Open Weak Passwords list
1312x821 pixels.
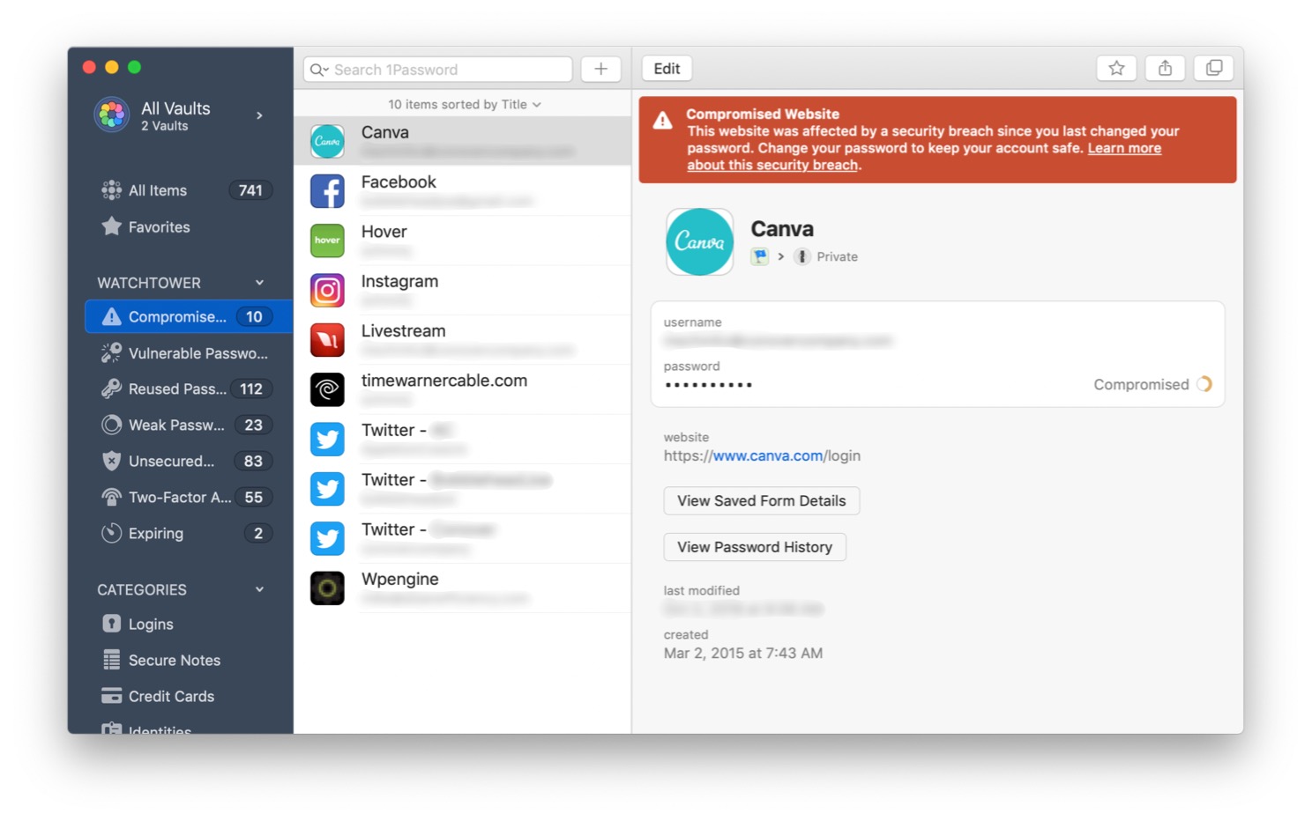[188, 425]
